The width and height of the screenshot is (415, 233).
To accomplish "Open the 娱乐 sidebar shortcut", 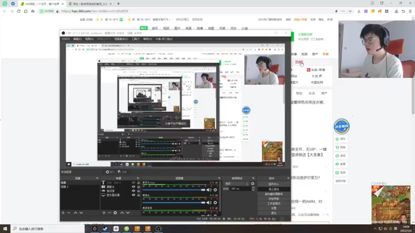I will (341, 139).
